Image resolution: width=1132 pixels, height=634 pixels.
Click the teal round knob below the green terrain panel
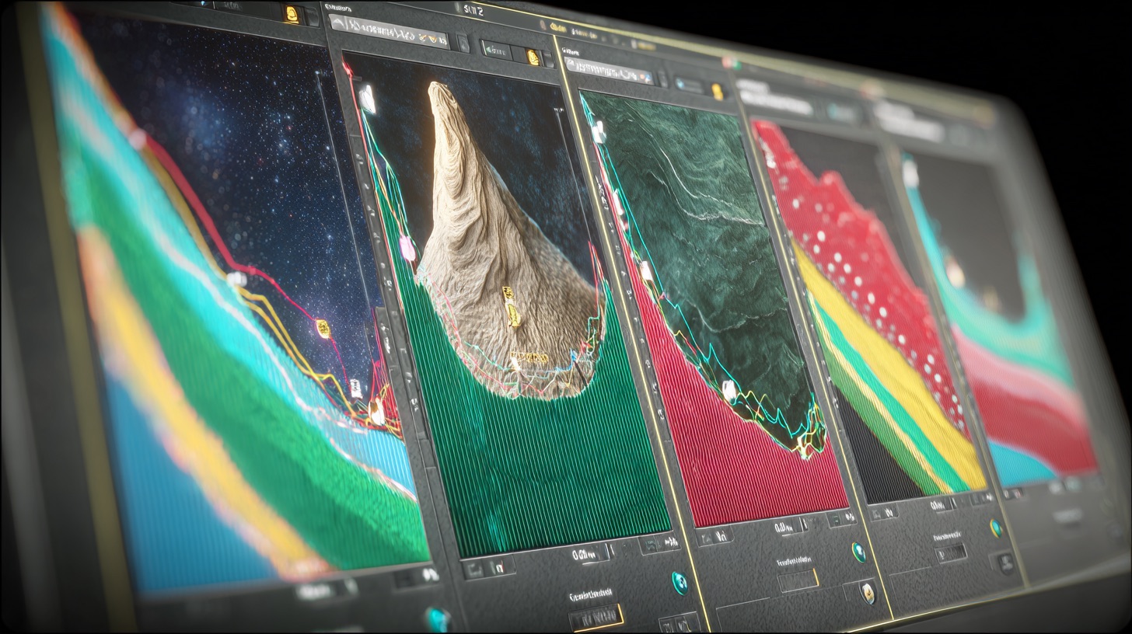click(x=859, y=552)
